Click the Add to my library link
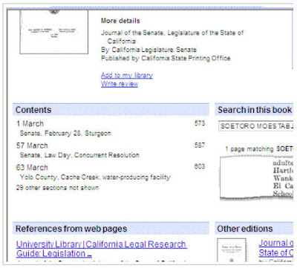 pos(127,75)
